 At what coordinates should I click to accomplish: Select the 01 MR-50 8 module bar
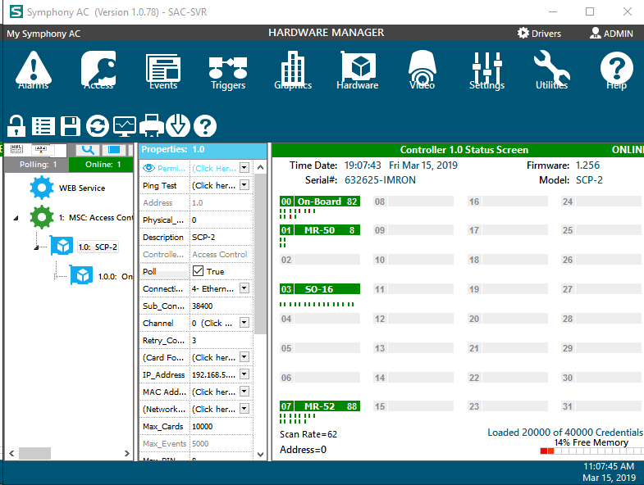pyautogui.click(x=320, y=230)
